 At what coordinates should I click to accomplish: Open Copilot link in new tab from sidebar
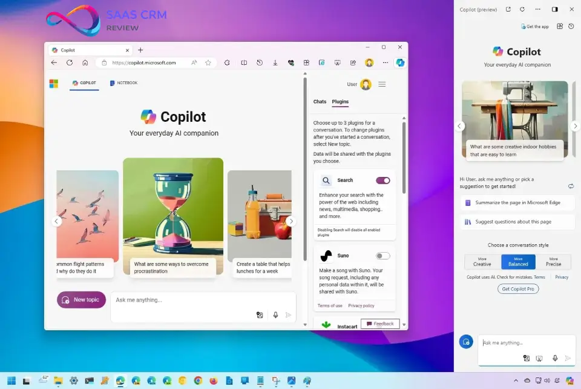(508, 10)
